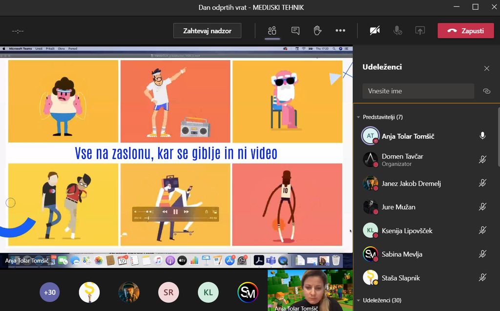Copy invite link icon beside search box
Screen dimensions: 500x311
point(486,91)
